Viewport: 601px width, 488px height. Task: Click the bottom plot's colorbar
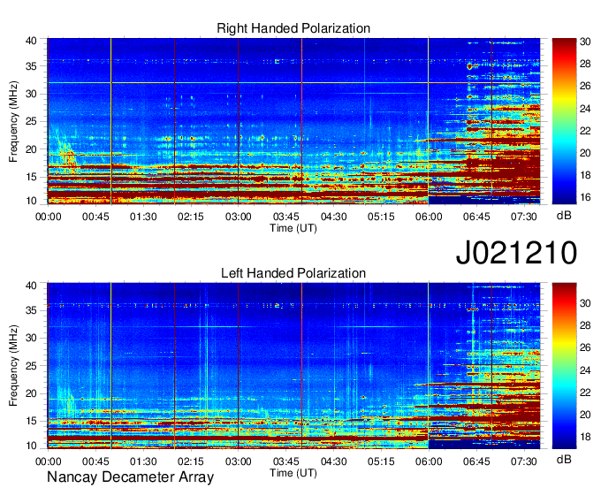564,366
